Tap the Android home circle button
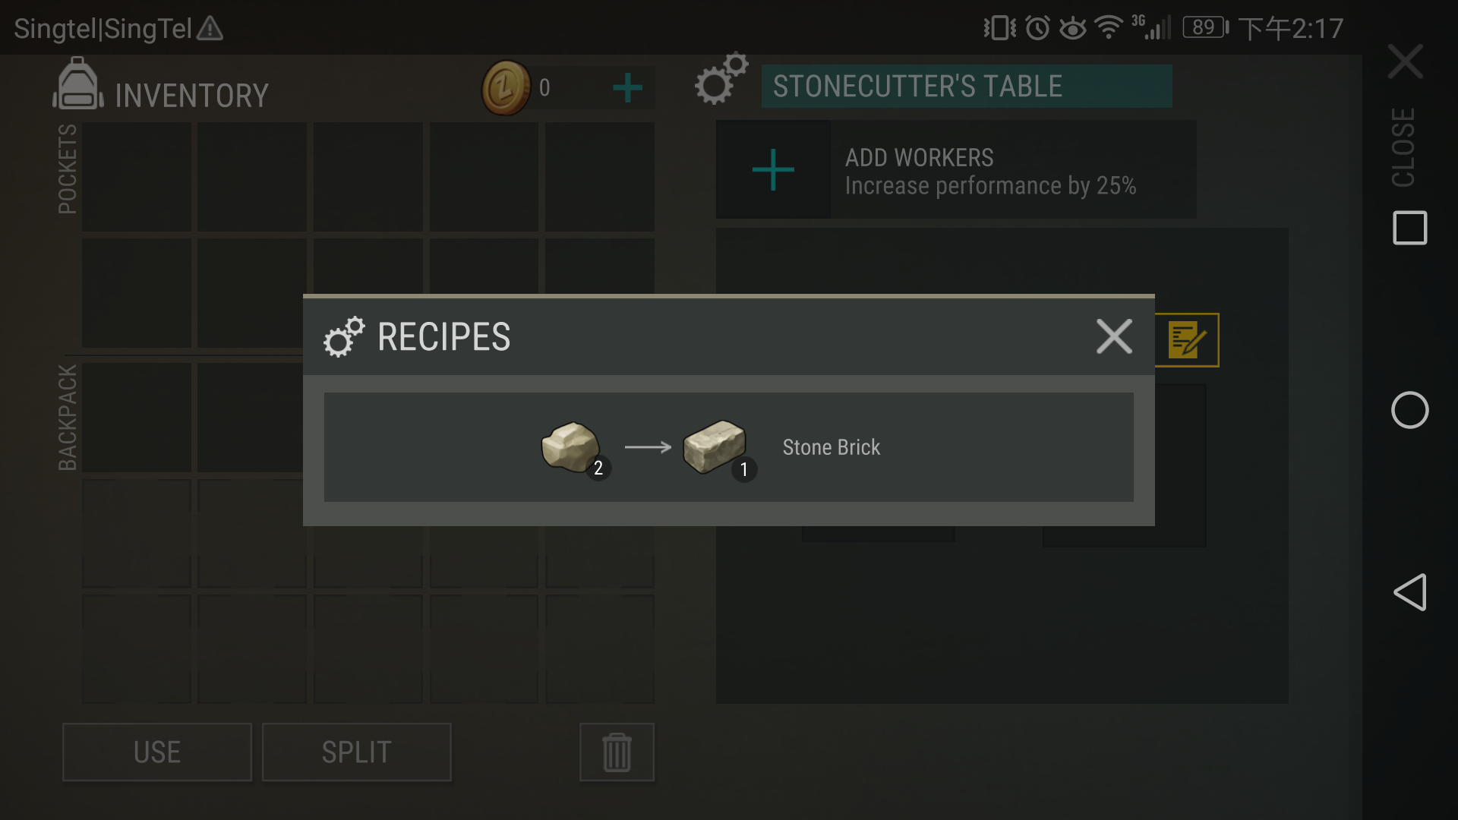 pos(1410,410)
